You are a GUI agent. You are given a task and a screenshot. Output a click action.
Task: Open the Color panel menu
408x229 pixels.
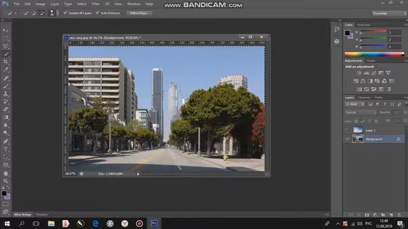coord(405,25)
